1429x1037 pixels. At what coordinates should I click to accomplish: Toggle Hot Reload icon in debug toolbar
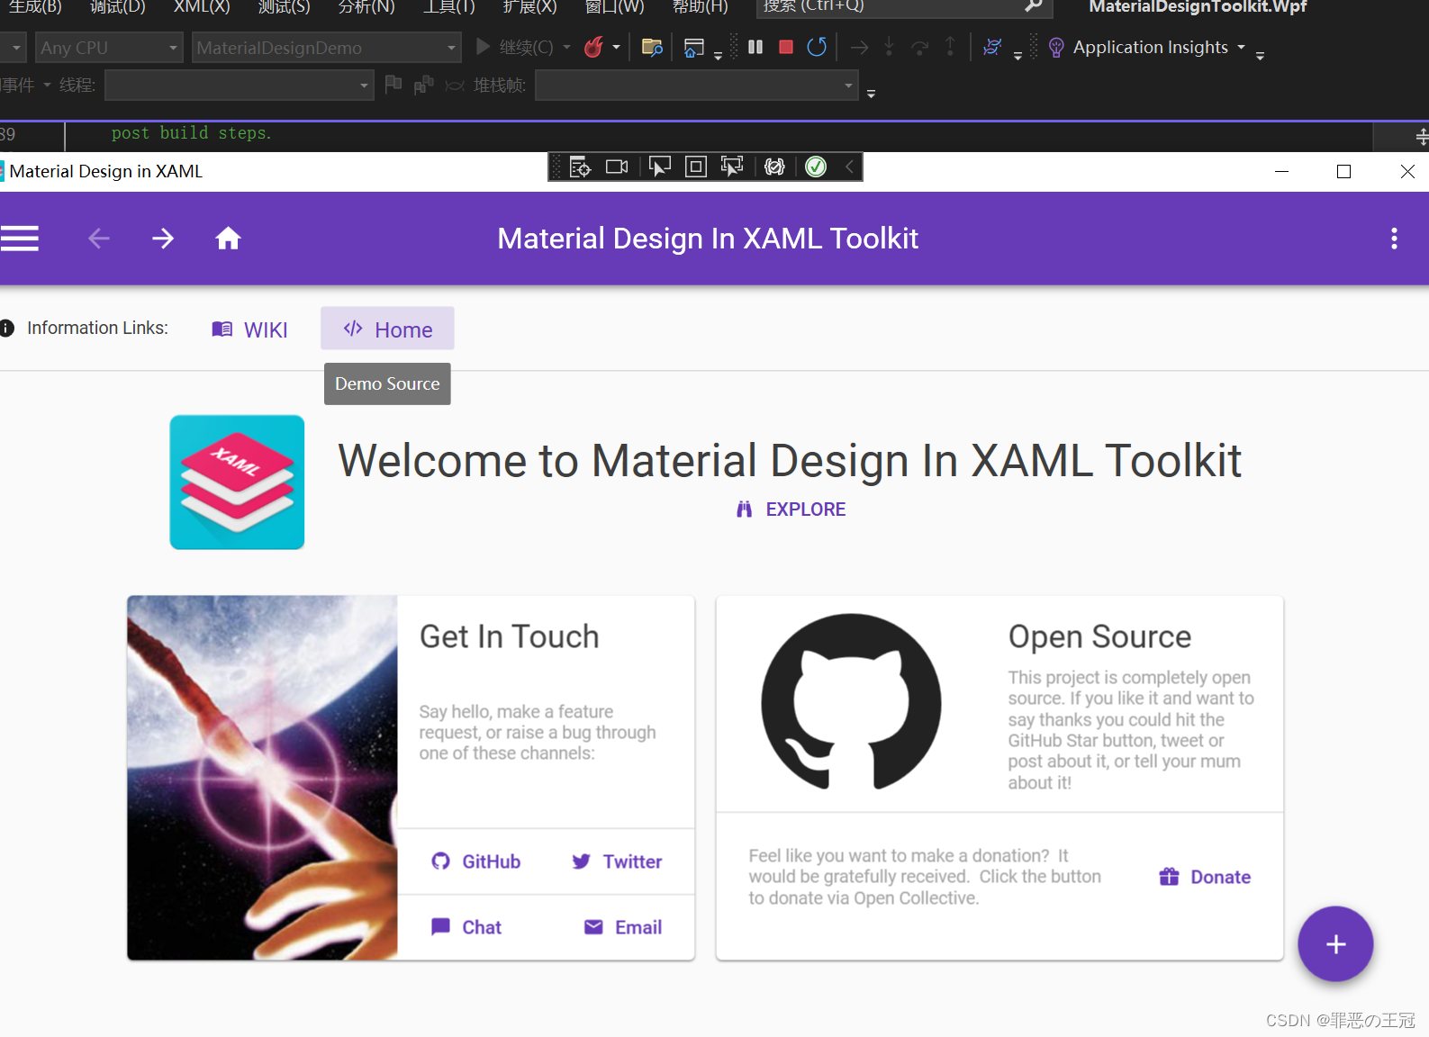(x=774, y=167)
